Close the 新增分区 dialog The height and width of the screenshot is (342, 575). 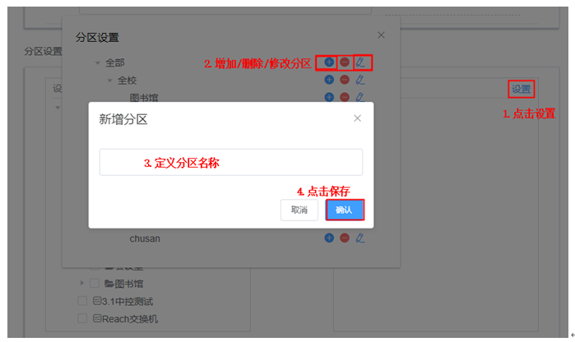click(x=357, y=118)
